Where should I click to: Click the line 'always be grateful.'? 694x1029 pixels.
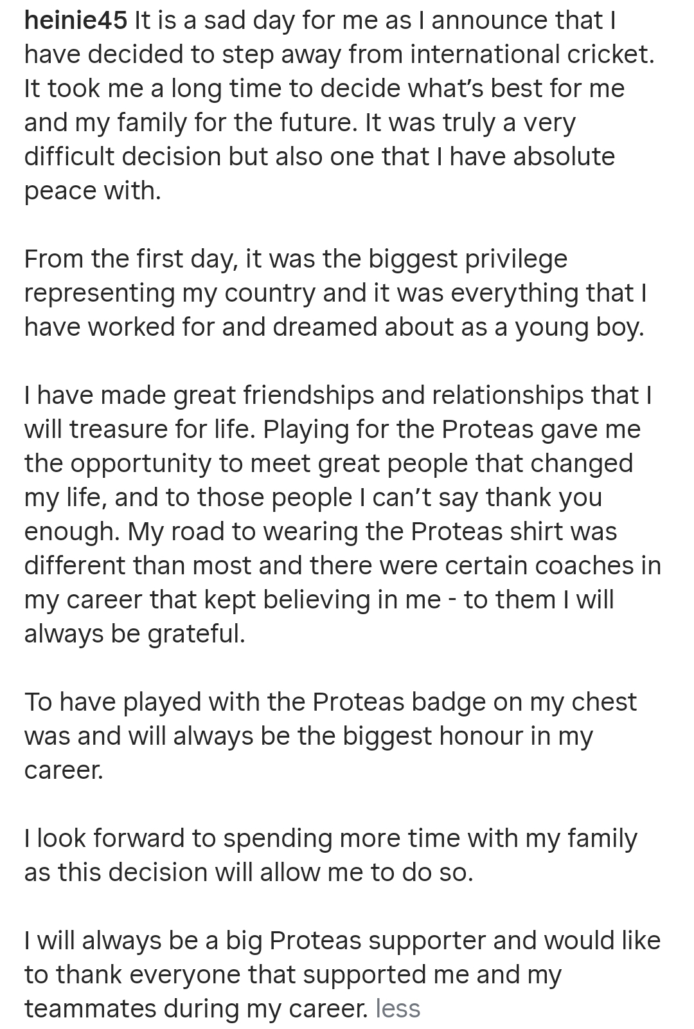point(135,634)
